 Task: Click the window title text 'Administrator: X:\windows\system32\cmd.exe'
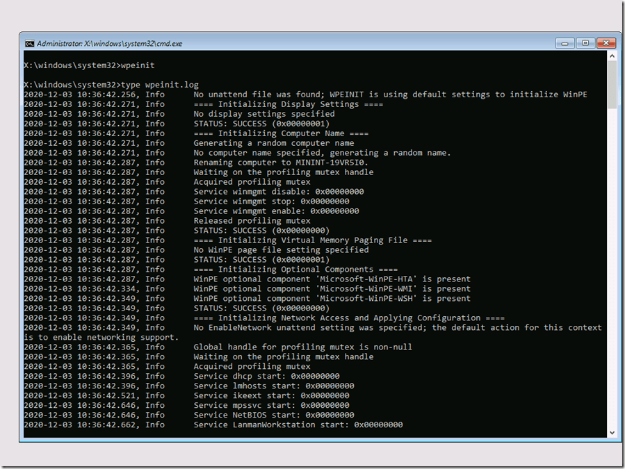pyautogui.click(x=109, y=43)
